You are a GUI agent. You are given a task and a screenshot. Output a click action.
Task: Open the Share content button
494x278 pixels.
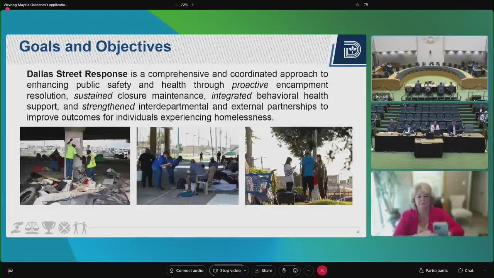coord(264,270)
